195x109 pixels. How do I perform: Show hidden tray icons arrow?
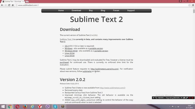170,107
